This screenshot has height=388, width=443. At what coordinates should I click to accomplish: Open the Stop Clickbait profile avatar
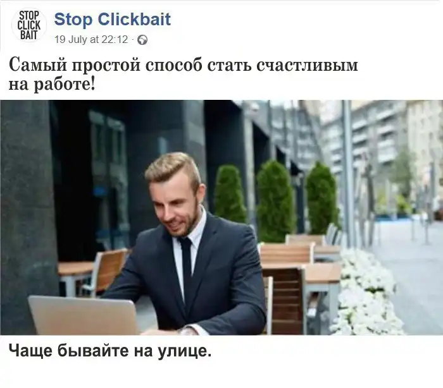click(29, 25)
